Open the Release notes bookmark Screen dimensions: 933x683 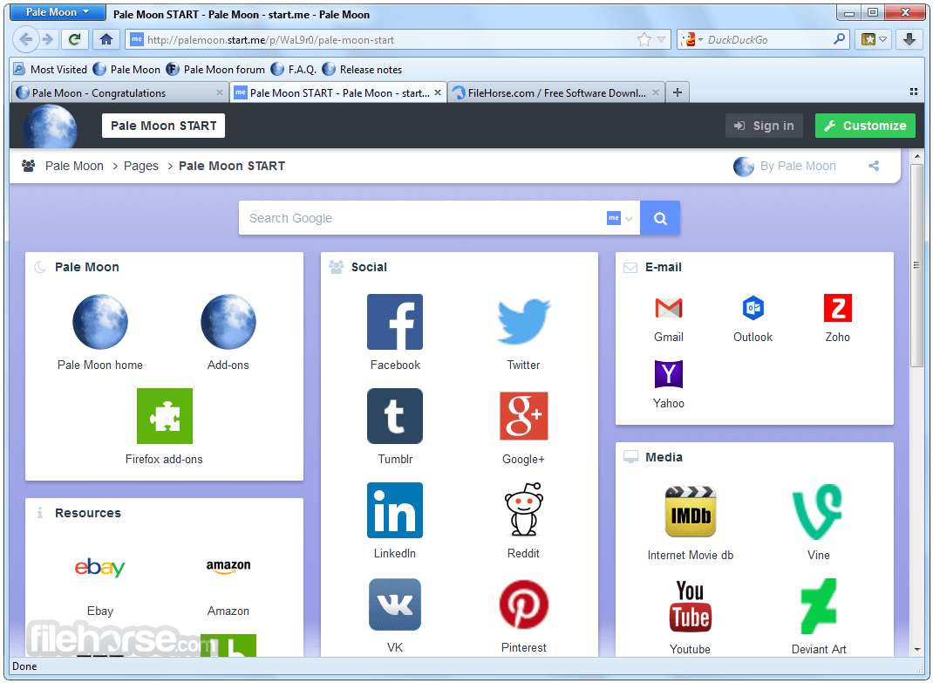pyautogui.click(x=363, y=70)
